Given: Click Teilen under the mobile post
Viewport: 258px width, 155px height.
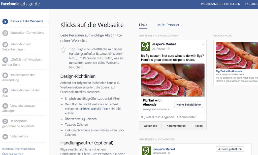Looking at the screenshot, I should tap(199, 126).
